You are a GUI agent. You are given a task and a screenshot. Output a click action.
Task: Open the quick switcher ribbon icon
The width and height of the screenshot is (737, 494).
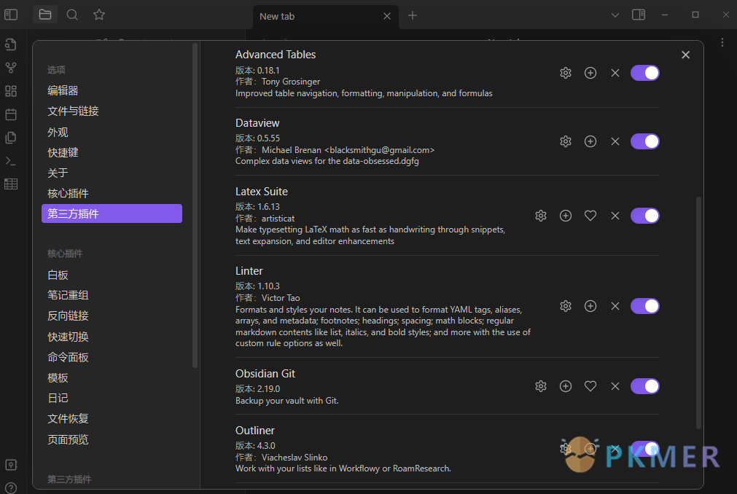(x=11, y=44)
